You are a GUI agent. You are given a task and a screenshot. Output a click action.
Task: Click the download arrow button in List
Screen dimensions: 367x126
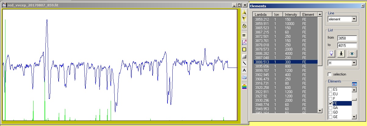(341, 53)
